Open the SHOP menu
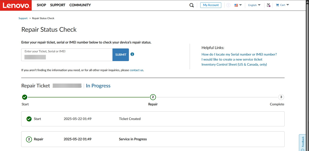 tap(41, 5)
